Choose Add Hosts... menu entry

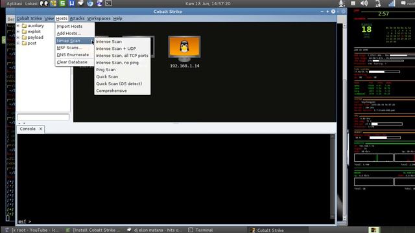[75, 34]
